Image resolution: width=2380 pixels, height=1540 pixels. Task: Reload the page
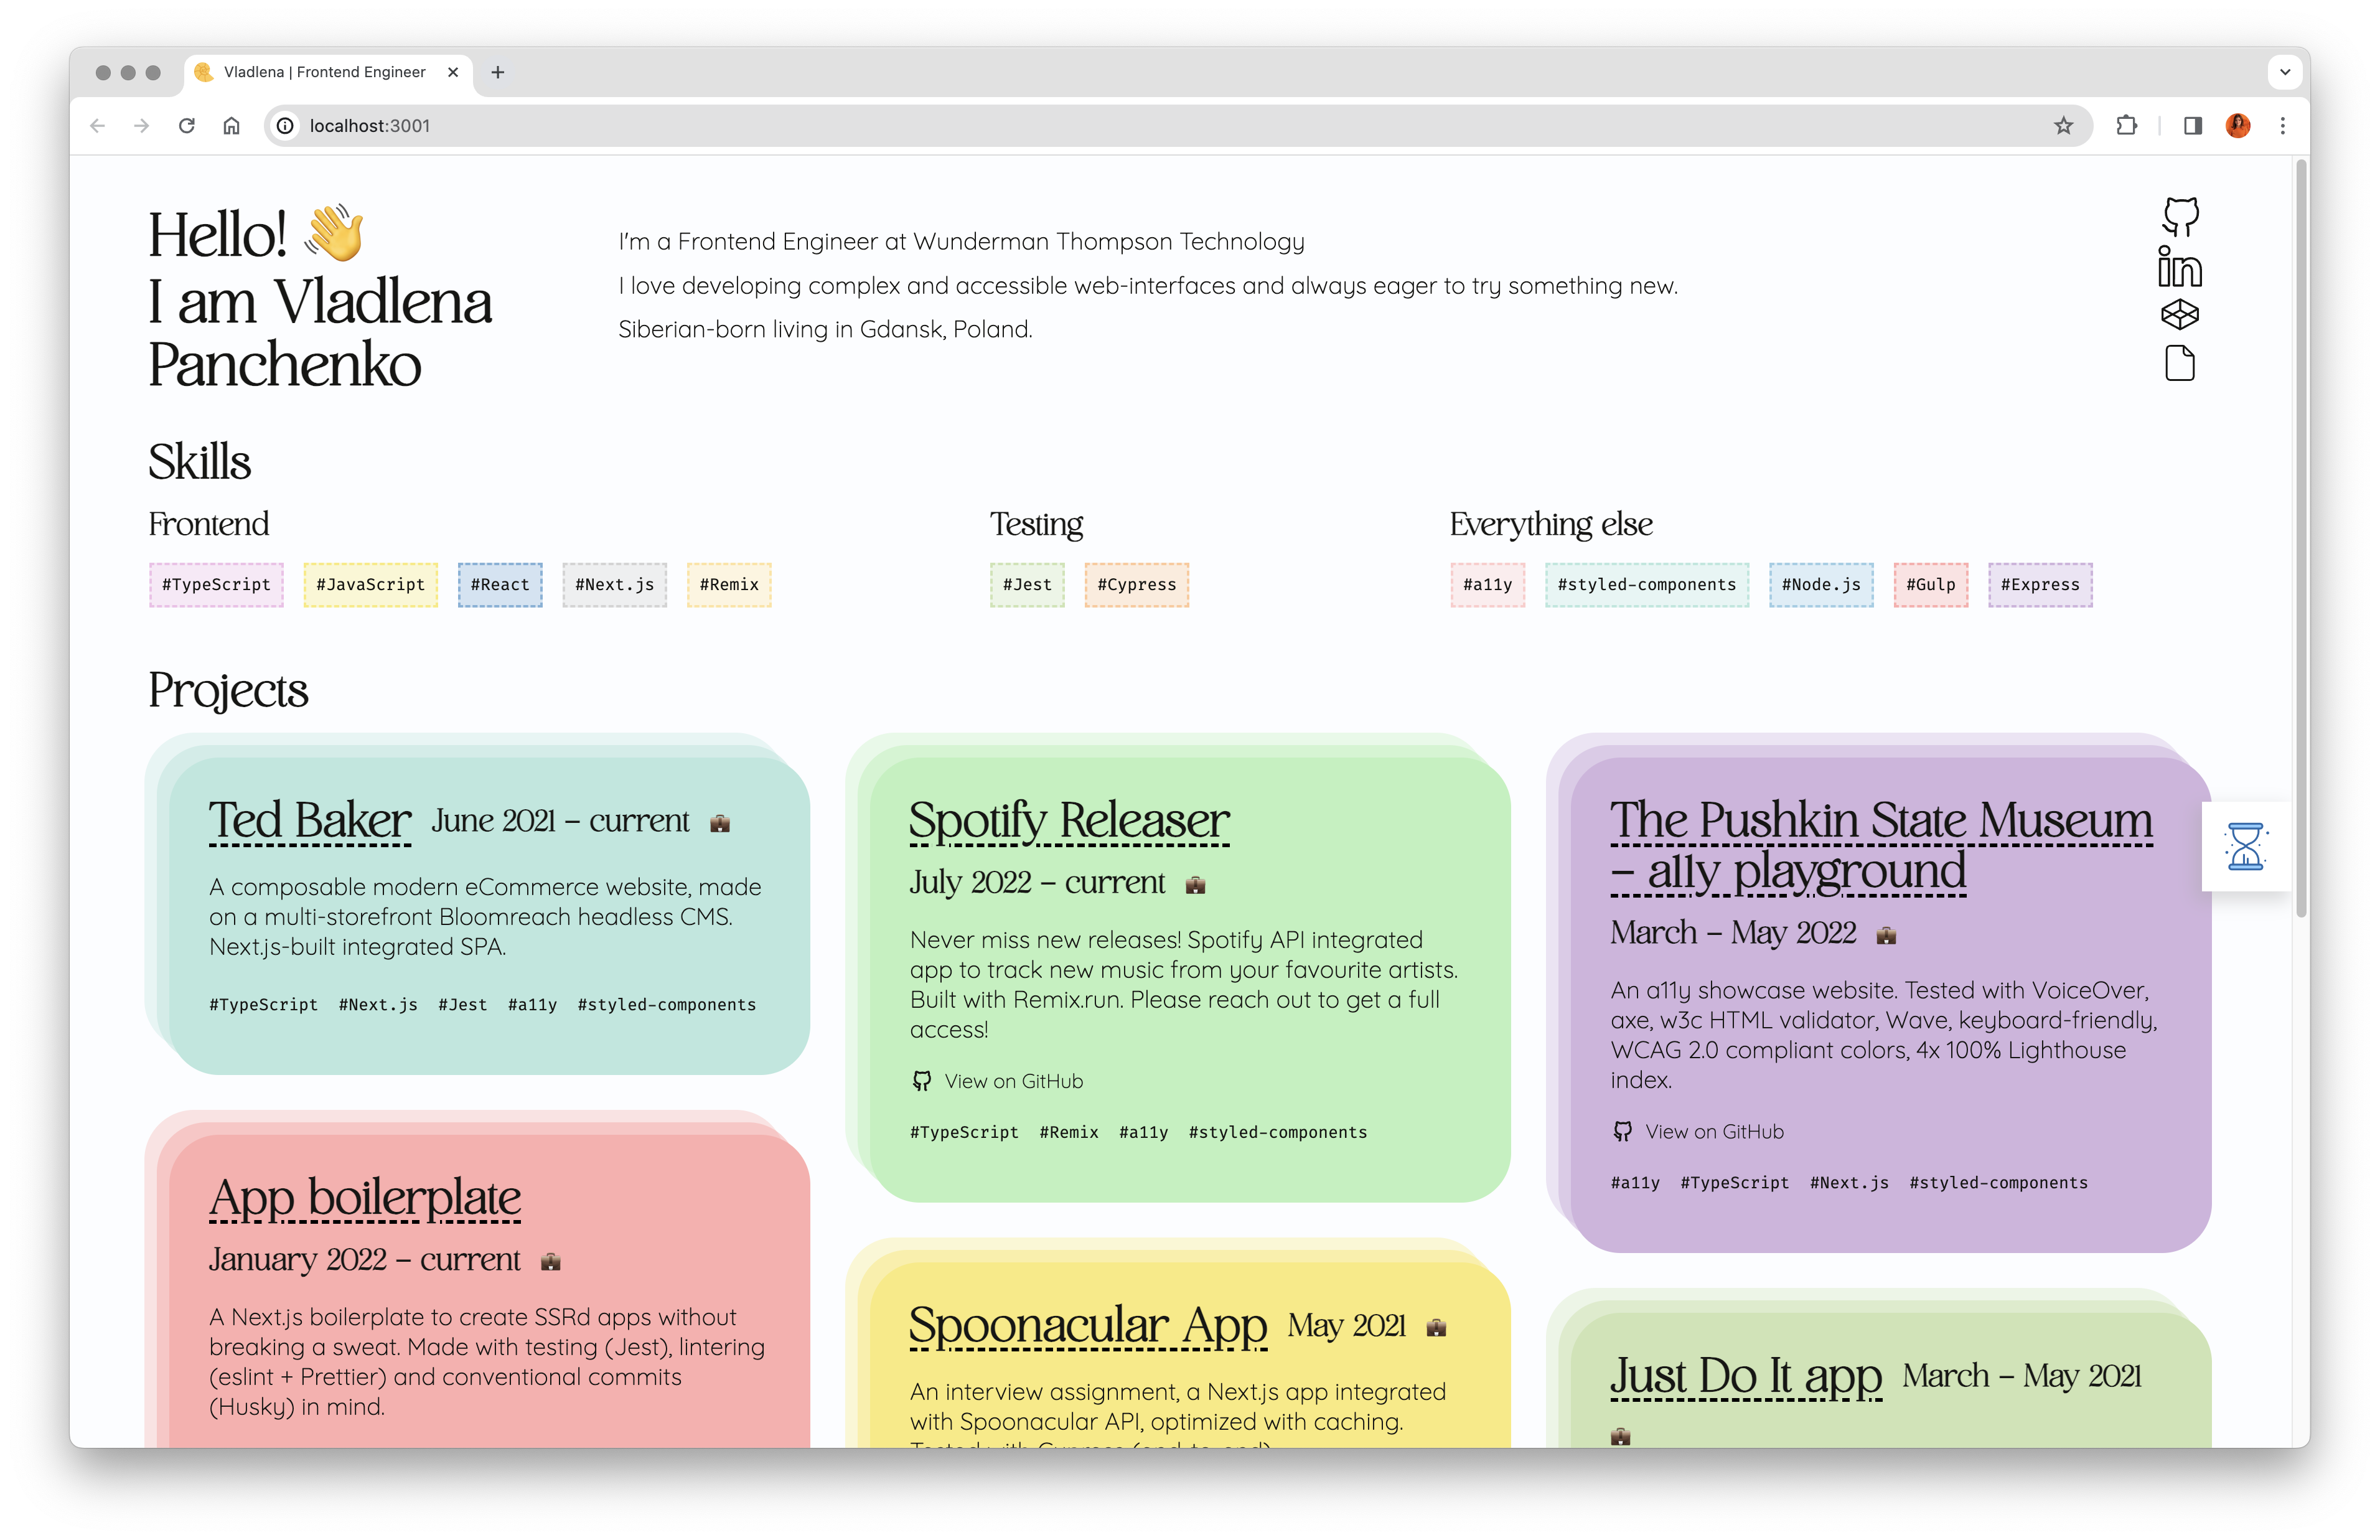[187, 126]
